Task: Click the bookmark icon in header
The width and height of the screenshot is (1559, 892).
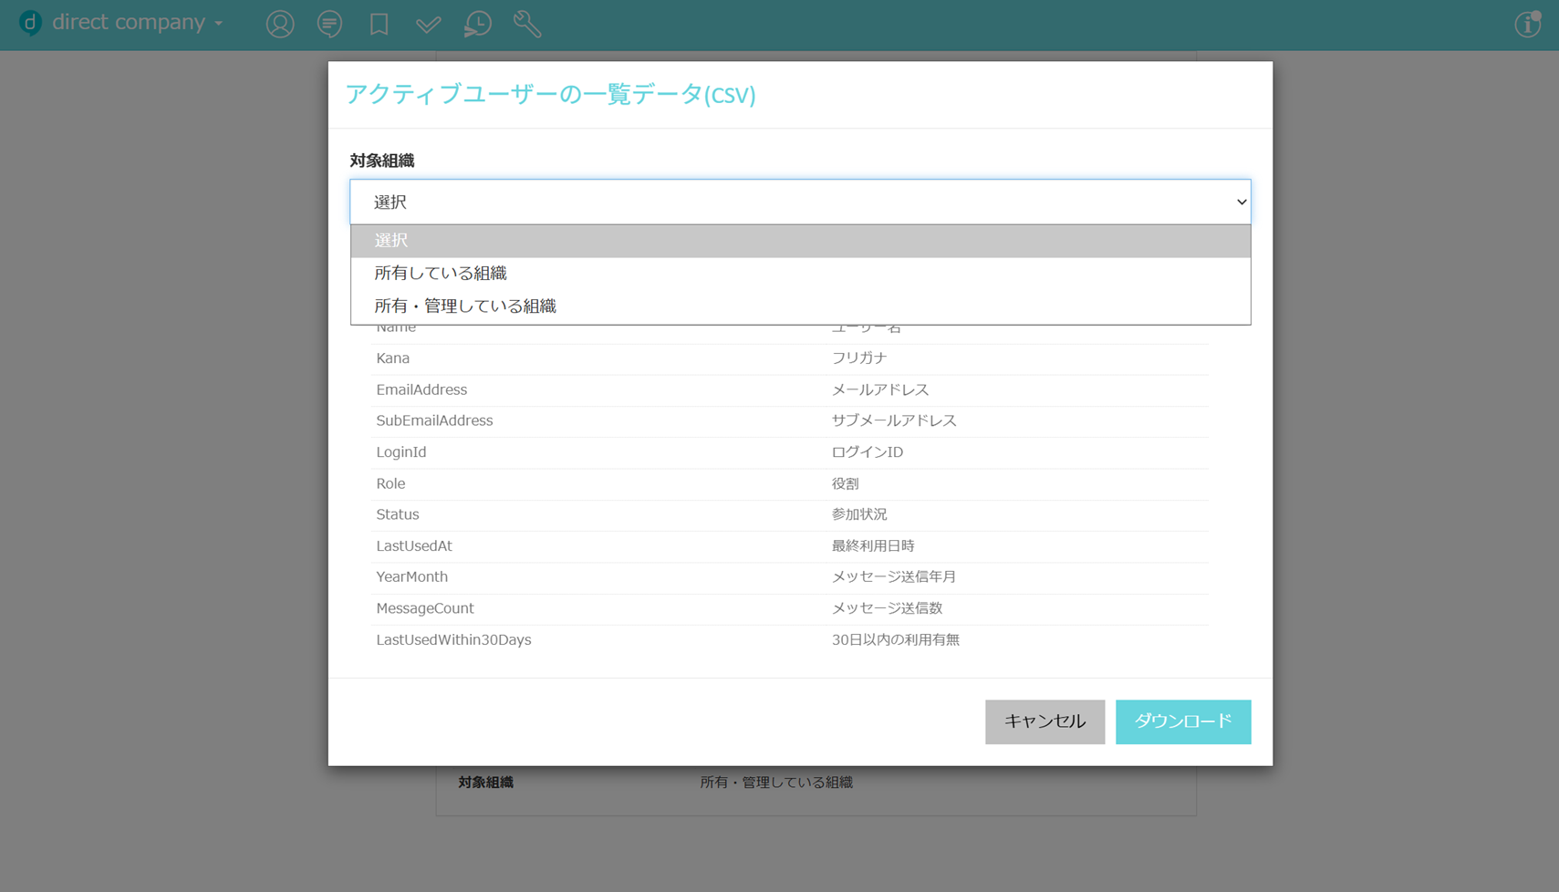Action: [379, 24]
